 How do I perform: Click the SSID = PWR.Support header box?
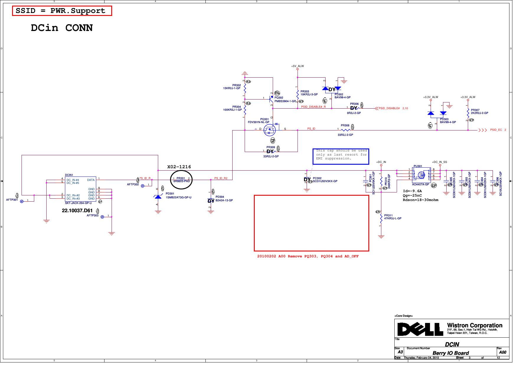62,11
